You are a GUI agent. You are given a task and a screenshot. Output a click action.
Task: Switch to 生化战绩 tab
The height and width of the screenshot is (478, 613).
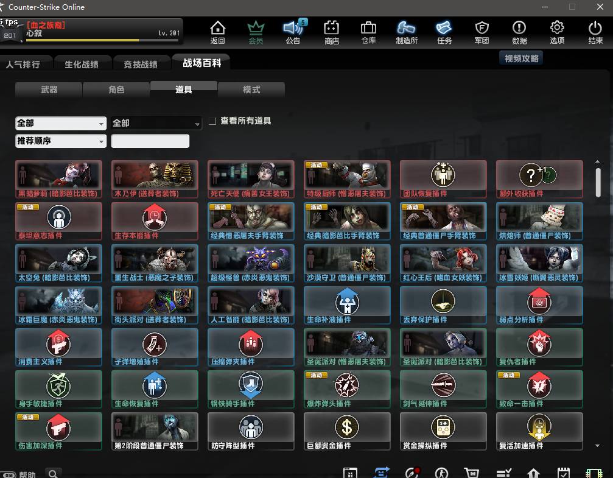82,64
